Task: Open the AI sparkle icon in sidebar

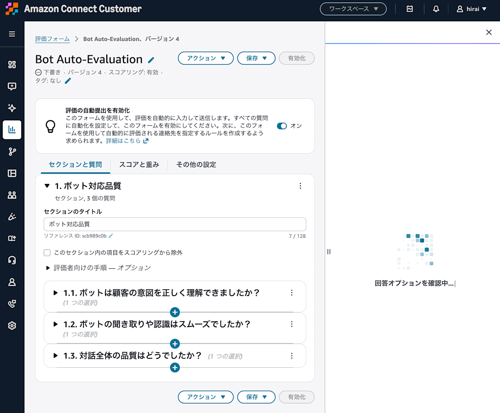Action: 12,108
